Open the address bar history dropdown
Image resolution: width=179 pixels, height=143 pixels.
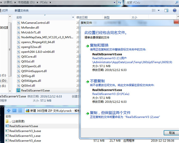pos(115,2)
